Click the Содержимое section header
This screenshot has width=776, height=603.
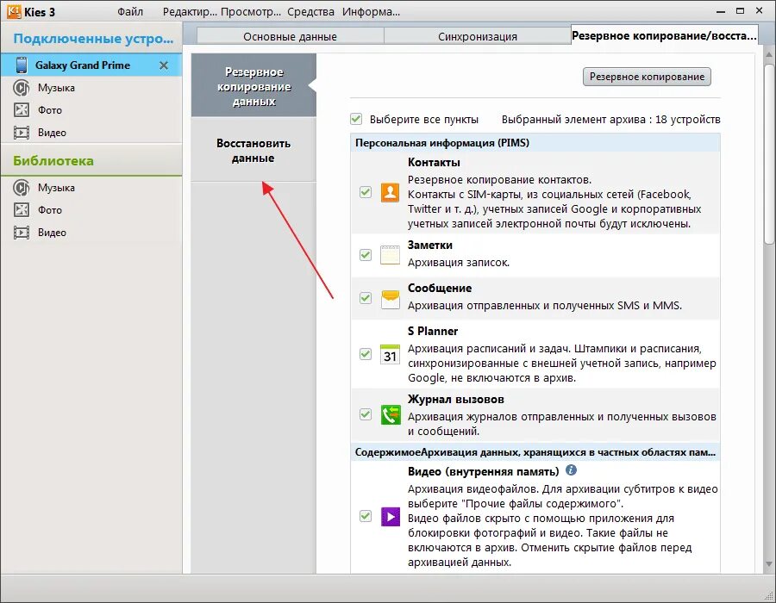click(535, 452)
